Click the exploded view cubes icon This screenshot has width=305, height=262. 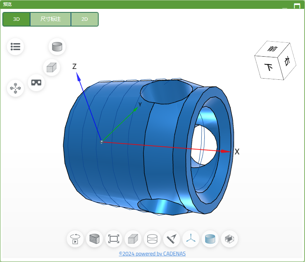(x=15, y=88)
